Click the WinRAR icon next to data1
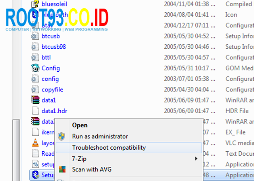Viewport: 254px width, 181px height. click(x=35, y=100)
